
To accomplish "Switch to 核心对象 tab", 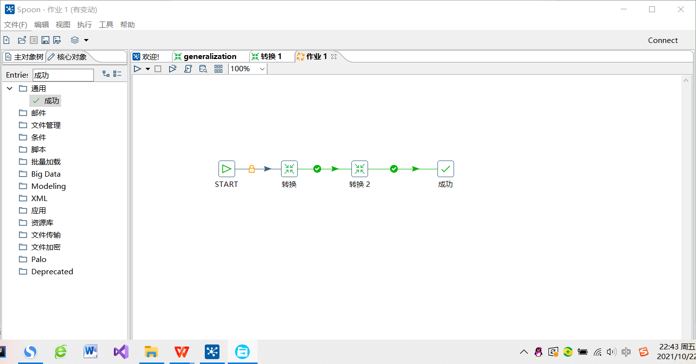I will [x=67, y=57].
